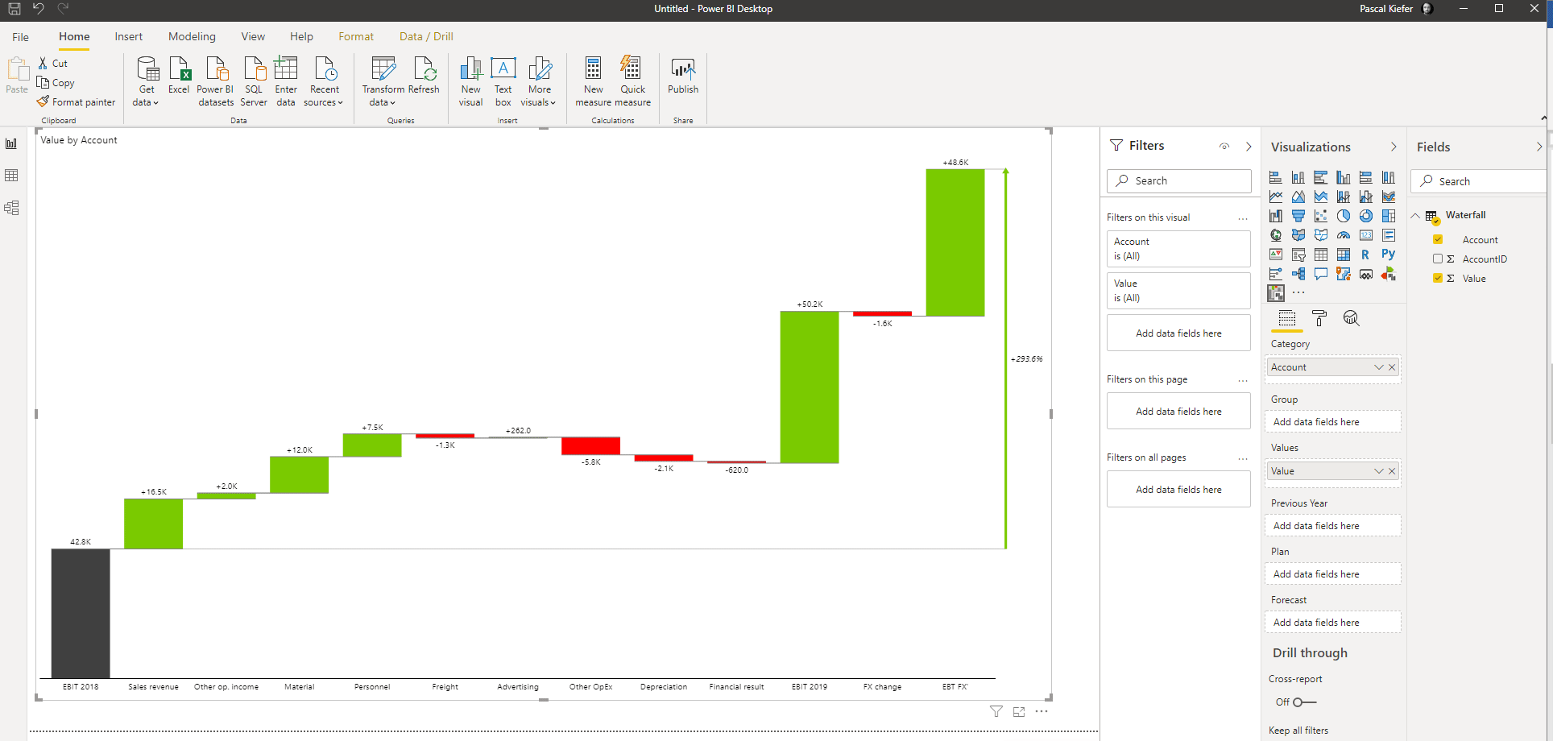This screenshot has width=1553, height=741.
Task: Collapse the Waterfall table in Fields
Action: coord(1416,215)
